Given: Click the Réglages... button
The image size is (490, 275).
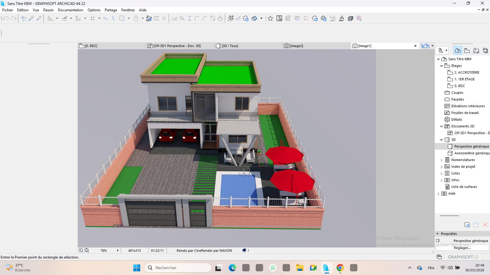Looking at the screenshot, I should [462, 248].
